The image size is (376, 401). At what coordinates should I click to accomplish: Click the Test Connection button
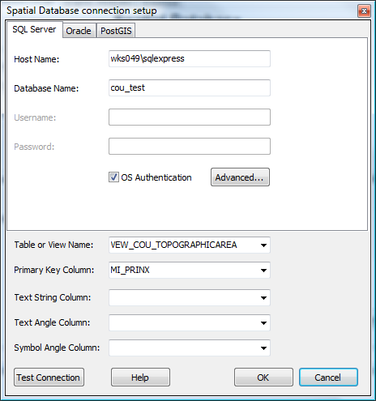49,378
